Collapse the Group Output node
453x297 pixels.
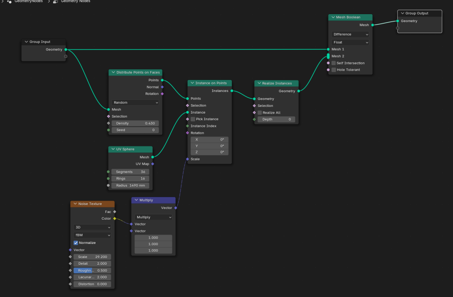pyautogui.click(x=403, y=13)
